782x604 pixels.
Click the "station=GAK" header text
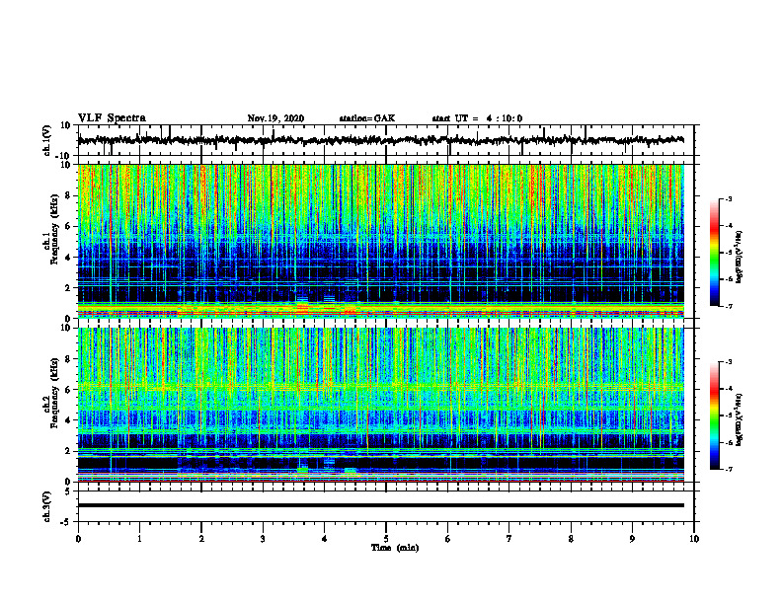(x=367, y=118)
